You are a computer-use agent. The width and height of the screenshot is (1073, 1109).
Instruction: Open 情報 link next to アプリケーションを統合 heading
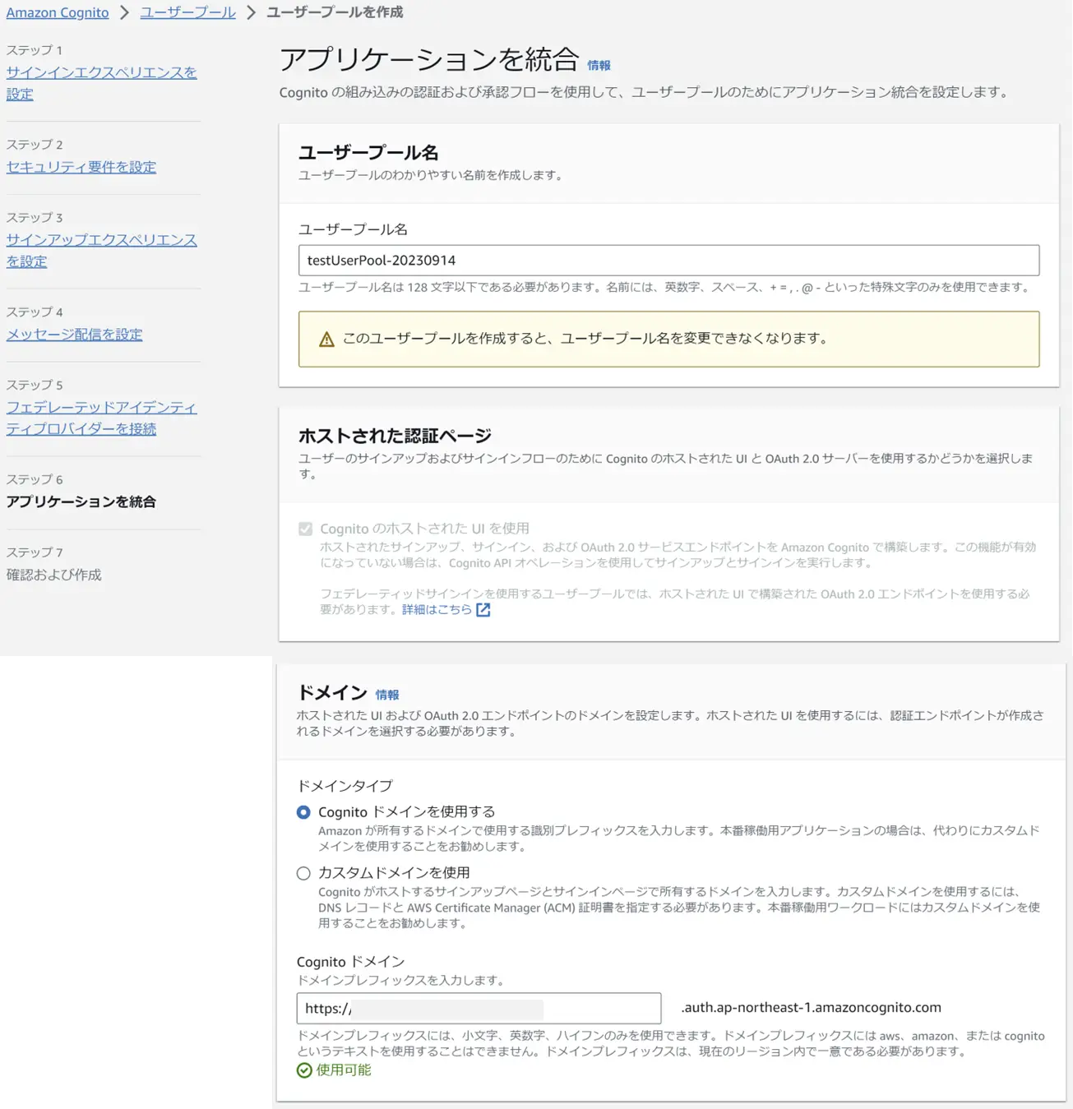pos(599,66)
